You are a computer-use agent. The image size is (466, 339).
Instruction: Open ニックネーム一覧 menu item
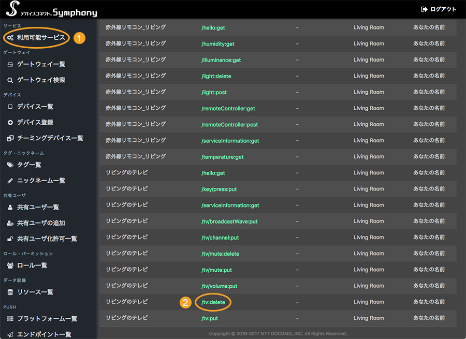41,181
